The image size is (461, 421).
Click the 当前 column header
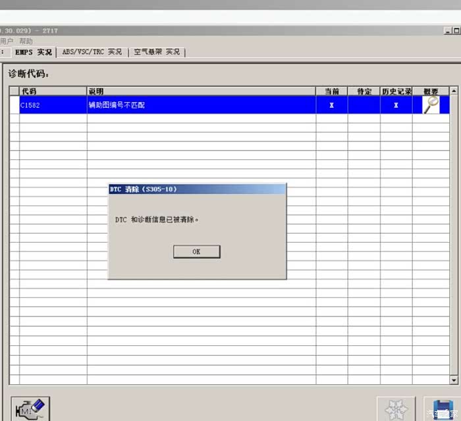[332, 91]
